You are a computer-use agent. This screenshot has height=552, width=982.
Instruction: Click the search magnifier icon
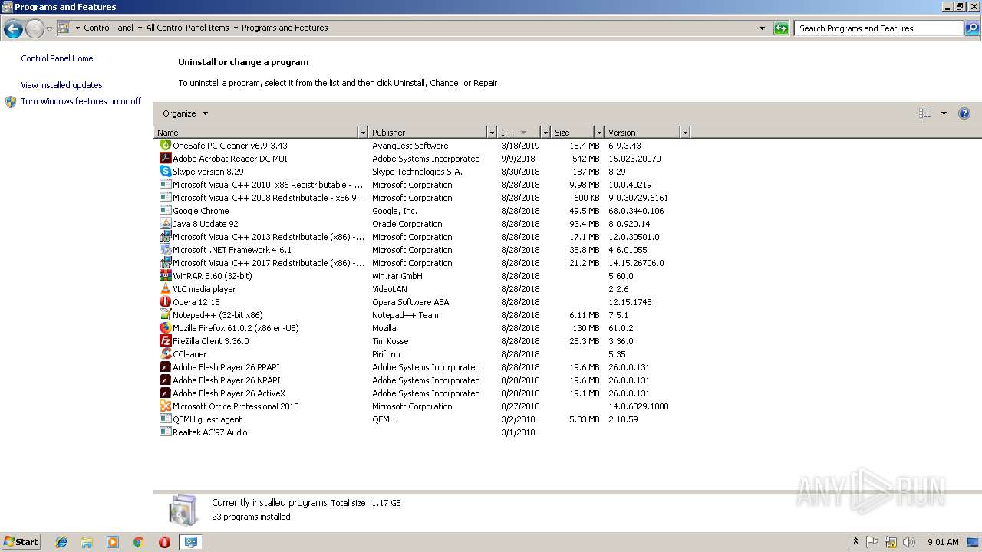972,28
